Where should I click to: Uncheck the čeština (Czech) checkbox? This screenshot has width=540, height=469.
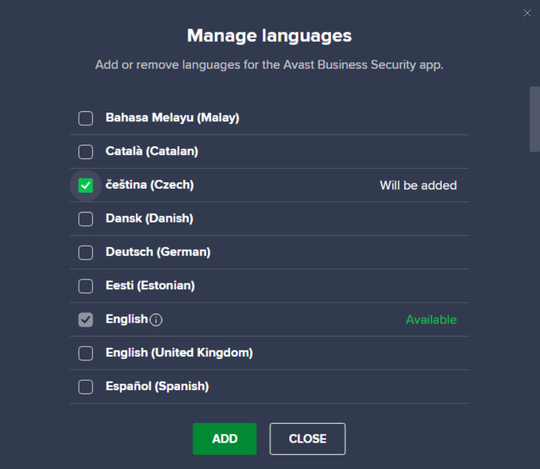click(85, 185)
